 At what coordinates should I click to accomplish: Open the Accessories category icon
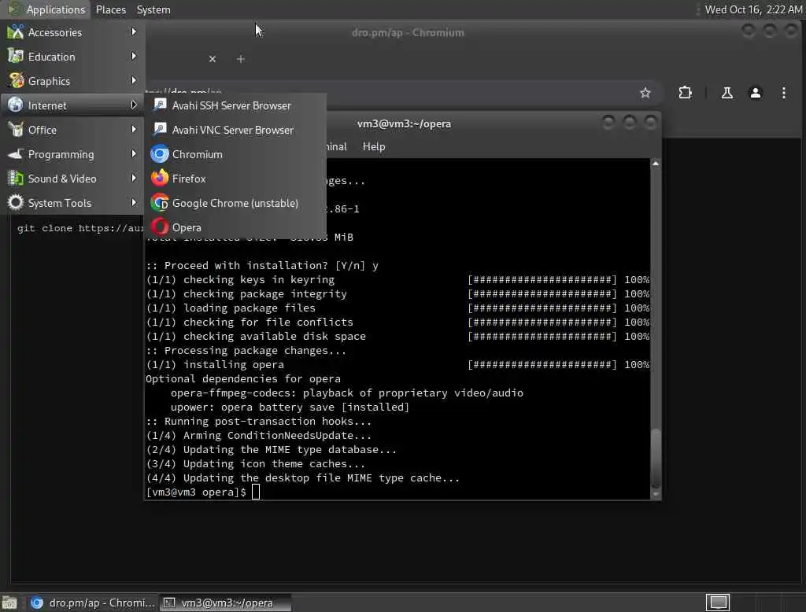click(16, 32)
